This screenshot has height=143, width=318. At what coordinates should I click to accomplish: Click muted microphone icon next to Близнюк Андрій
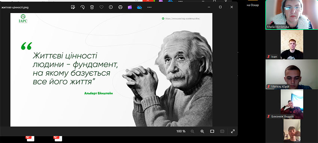coord(269,116)
